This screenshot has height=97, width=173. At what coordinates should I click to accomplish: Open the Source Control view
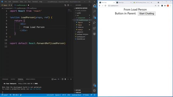coord(94,17)
